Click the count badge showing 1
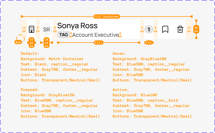Image resolution: width=215 pixels, height=133 pixels. (x=149, y=29)
